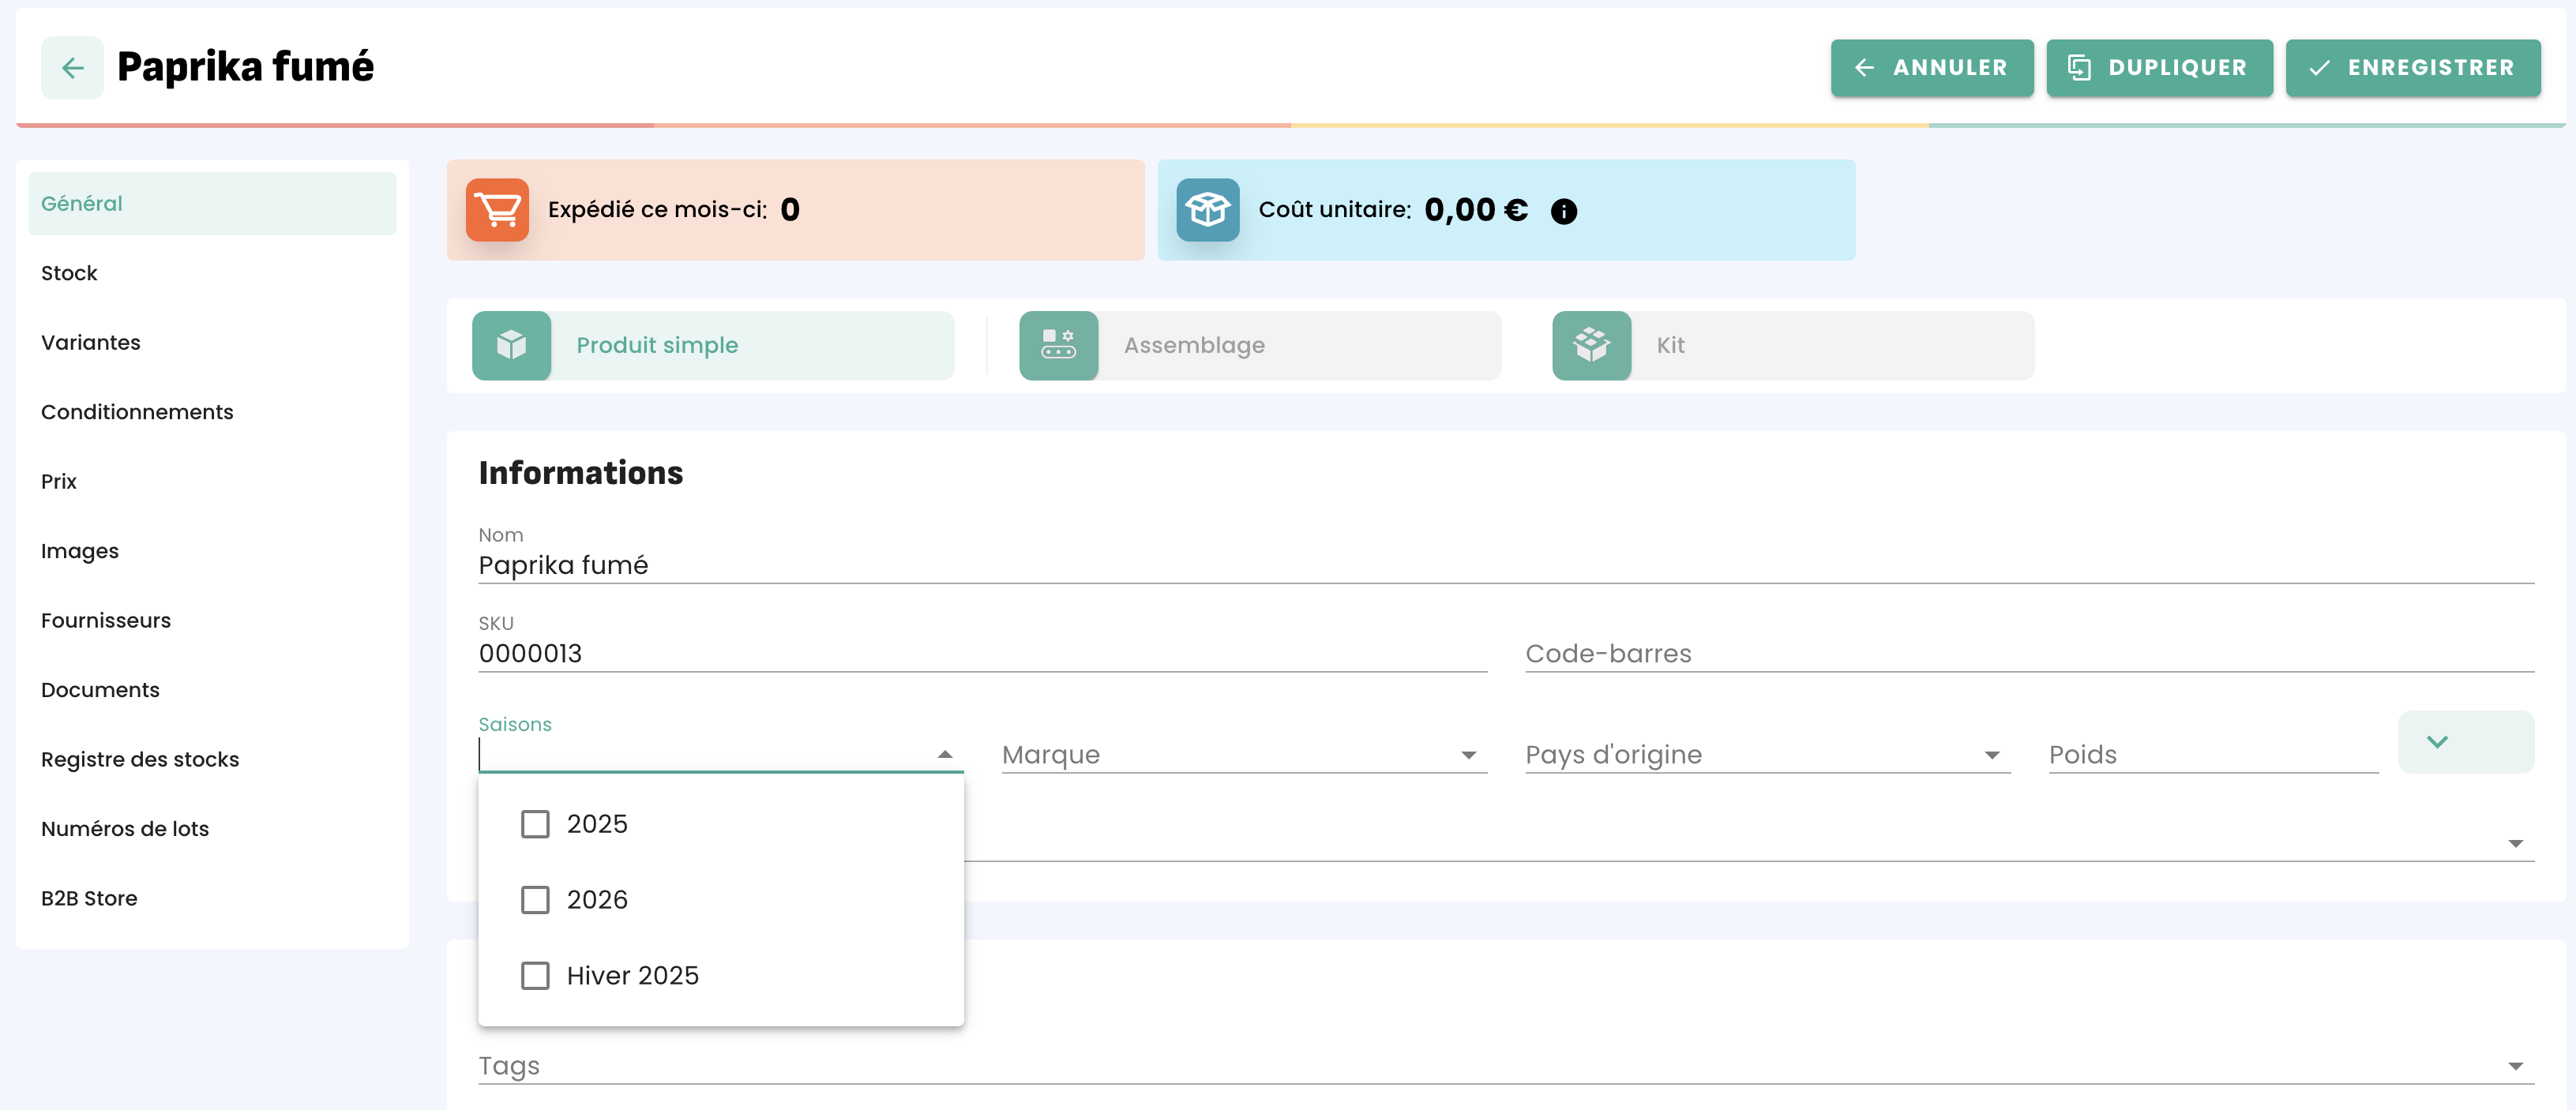Select the Assemblage product type icon
This screenshot has width=2576, height=1110.
coord(1058,345)
